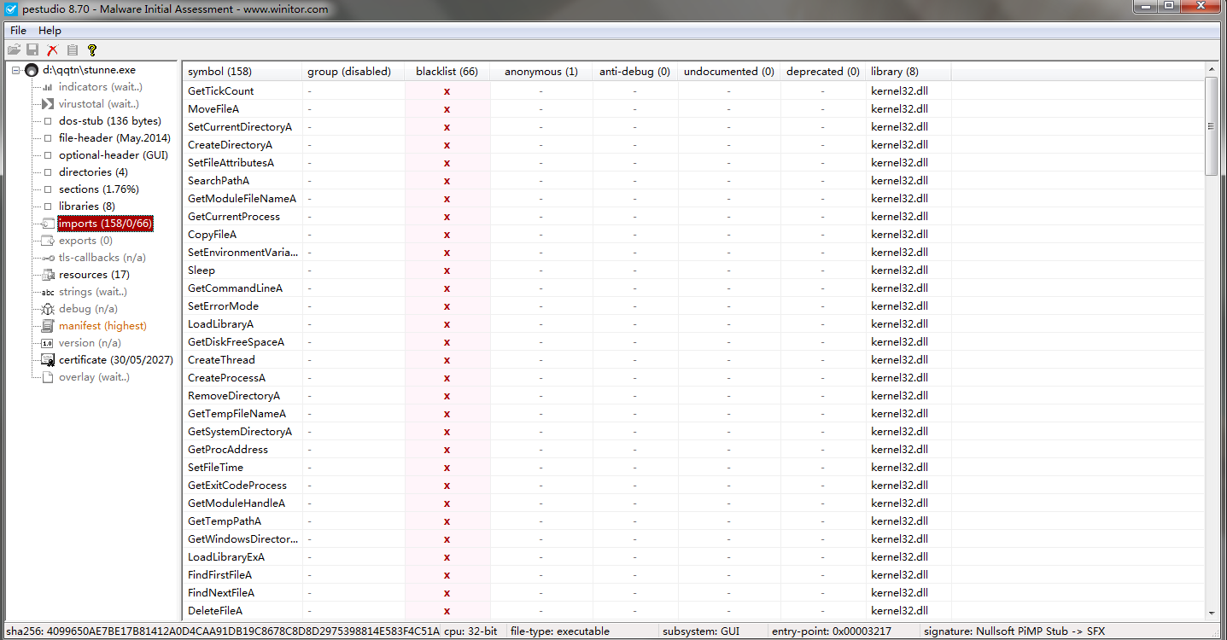The image size is (1227, 640).
Task: Select the sections (1.76%) node
Action: click(99, 189)
